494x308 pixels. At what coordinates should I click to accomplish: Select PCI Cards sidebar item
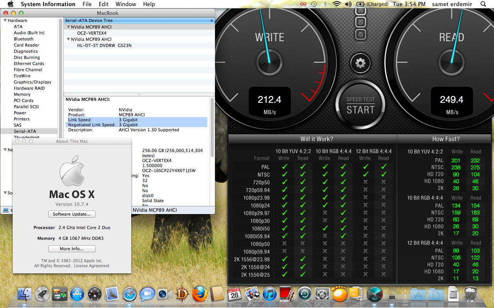[x=24, y=100]
